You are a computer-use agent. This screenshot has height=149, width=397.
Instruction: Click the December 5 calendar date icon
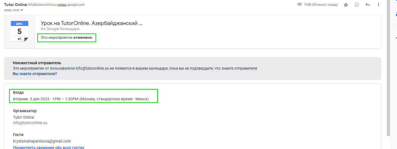[x=19, y=31]
